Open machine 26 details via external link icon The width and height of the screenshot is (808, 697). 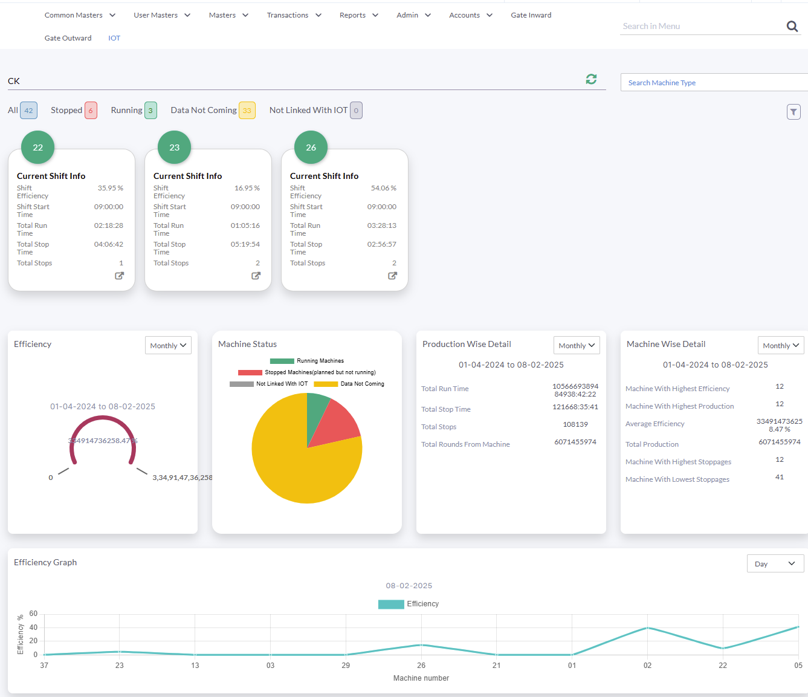pos(393,276)
